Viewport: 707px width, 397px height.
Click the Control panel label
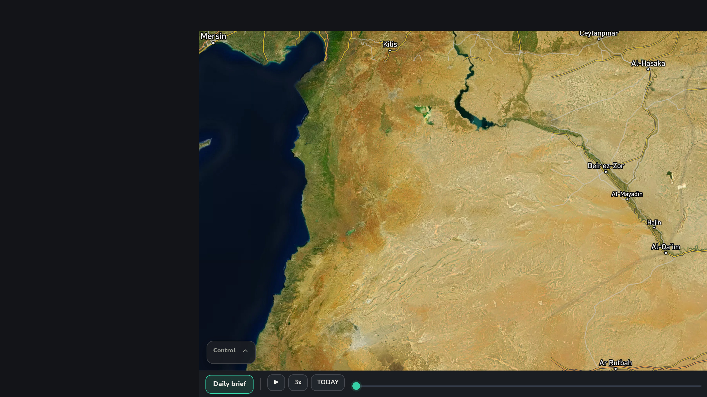[224, 350]
